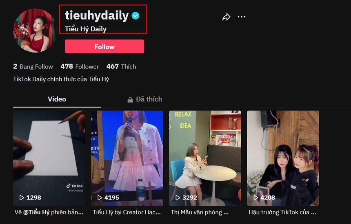This screenshot has height=224, width=351.
Task: Open the pencil drawing video thumbnail
Action: point(49,158)
